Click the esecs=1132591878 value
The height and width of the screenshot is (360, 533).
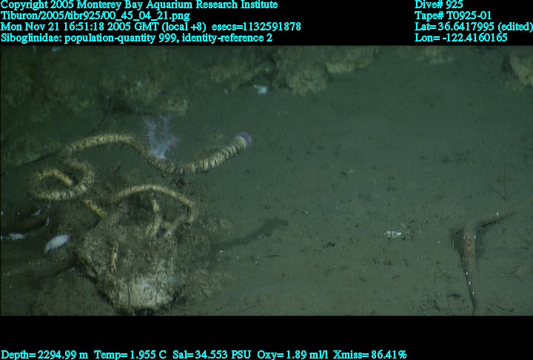coord(256,27)
